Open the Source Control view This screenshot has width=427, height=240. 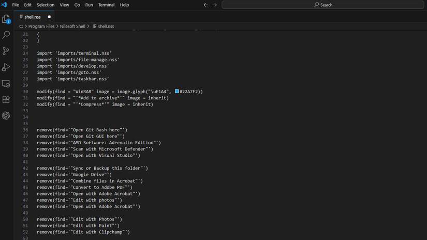[6, 51]
